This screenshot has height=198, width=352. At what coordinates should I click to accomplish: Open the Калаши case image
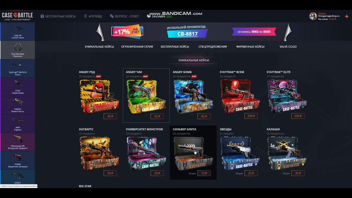point(287,153)
